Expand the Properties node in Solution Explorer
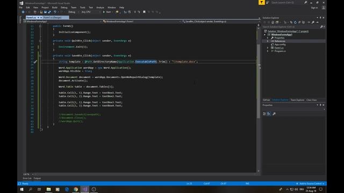Screen dimensions: 344x193 point(268,38)
